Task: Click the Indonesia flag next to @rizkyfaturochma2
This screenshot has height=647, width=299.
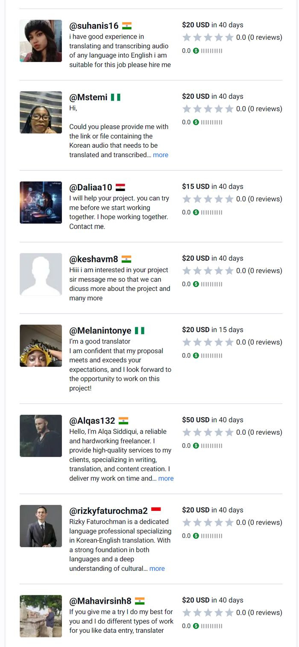Action: (156, 510)
